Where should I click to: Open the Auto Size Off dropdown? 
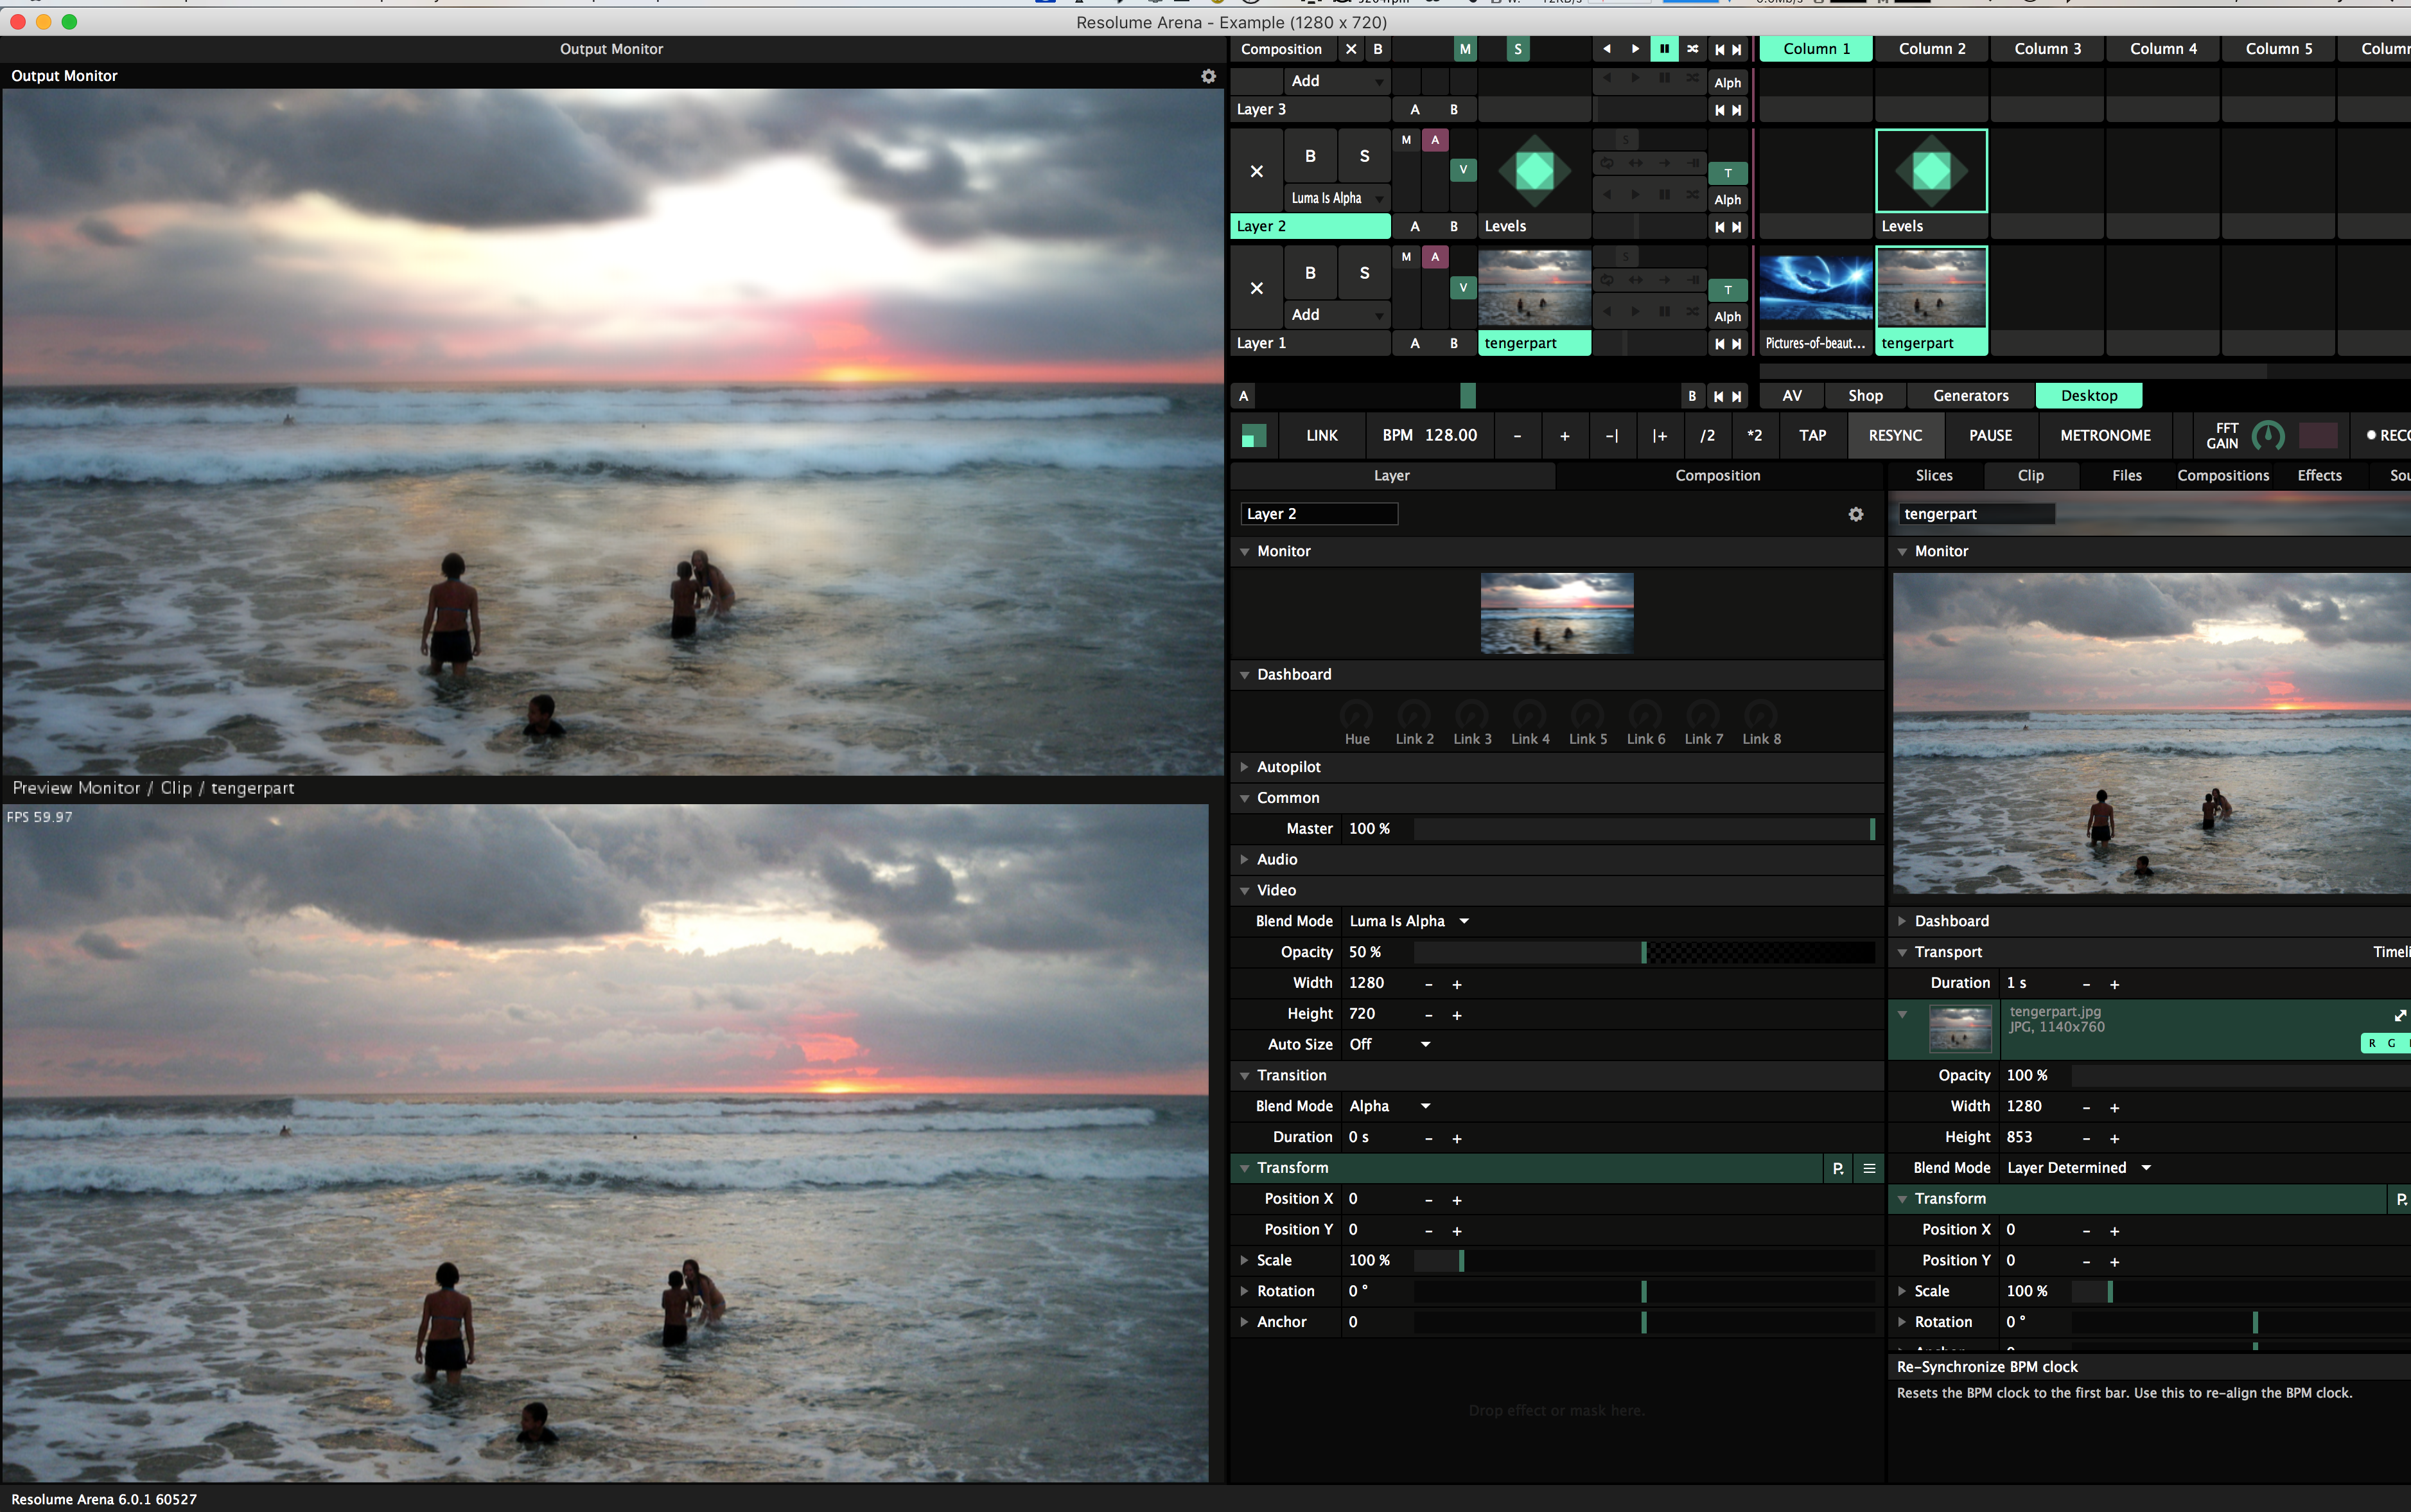(1389, 1044)
